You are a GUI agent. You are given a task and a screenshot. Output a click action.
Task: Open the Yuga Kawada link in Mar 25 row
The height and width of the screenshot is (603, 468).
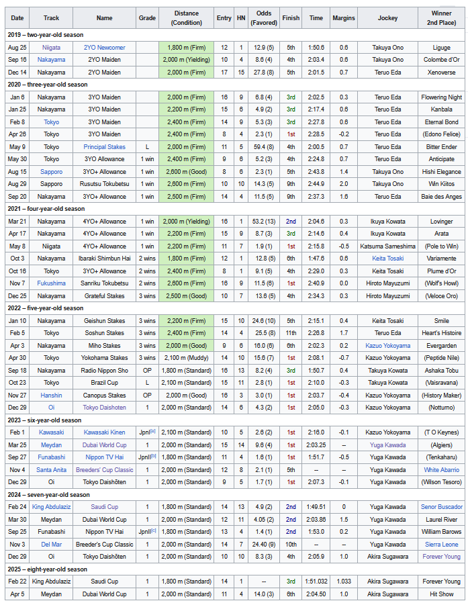coord(387,445)
